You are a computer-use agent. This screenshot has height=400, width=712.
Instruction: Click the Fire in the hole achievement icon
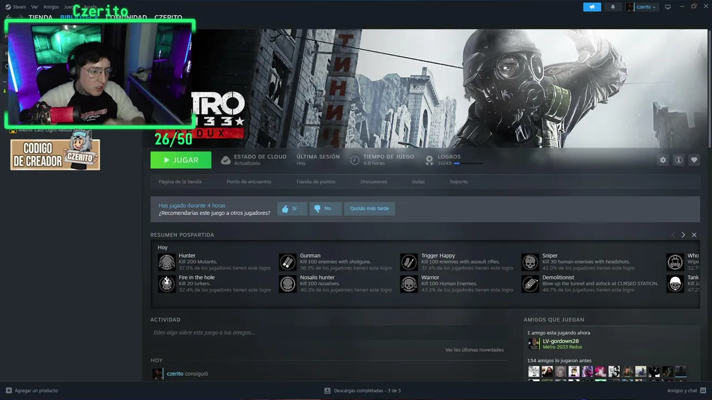167,284
